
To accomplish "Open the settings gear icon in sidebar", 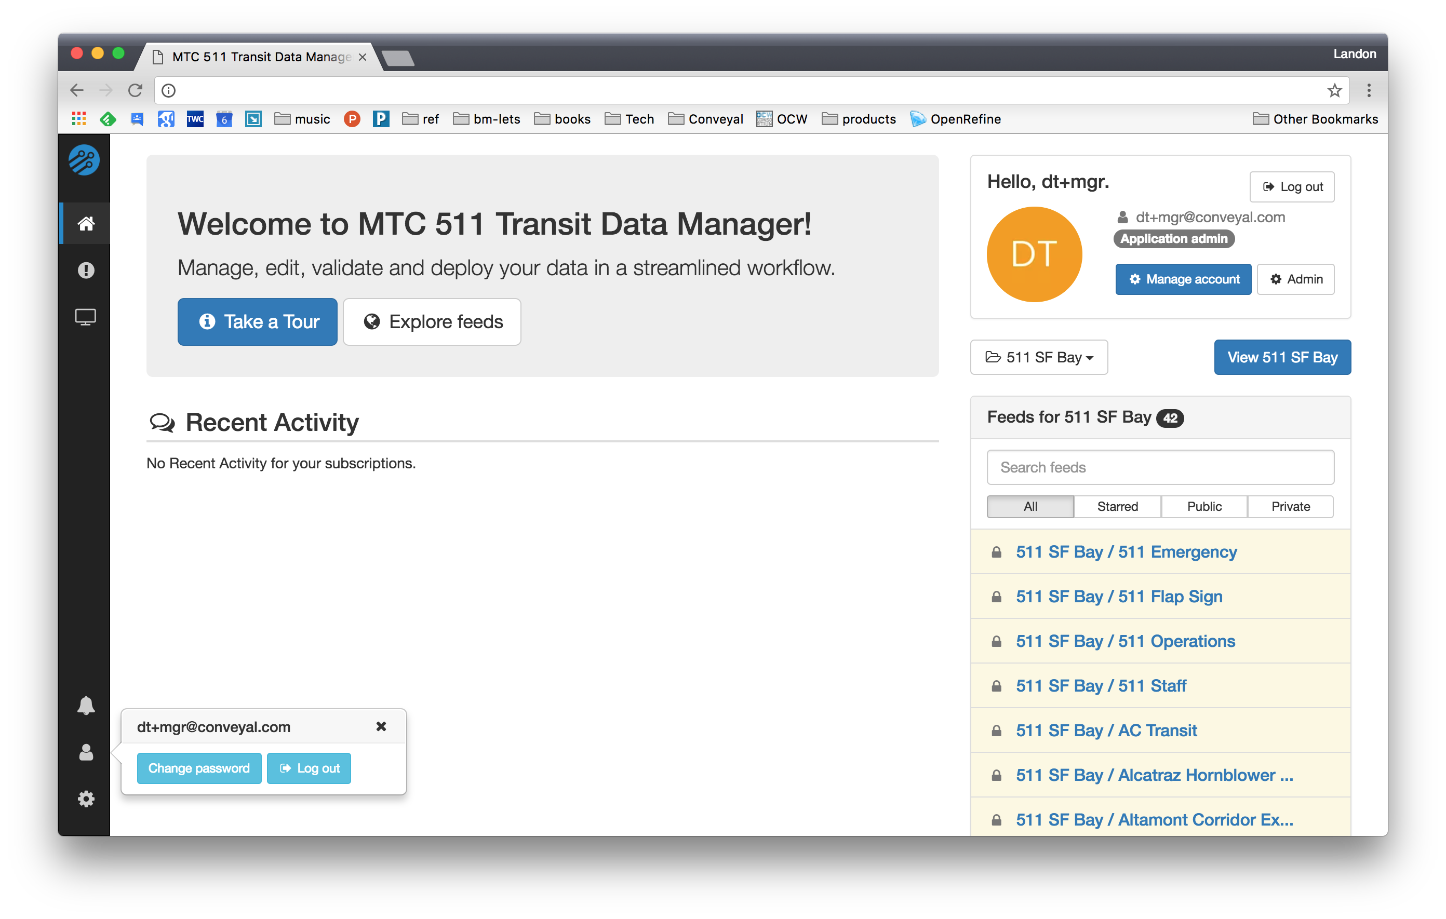I will [x=86, y=799].
